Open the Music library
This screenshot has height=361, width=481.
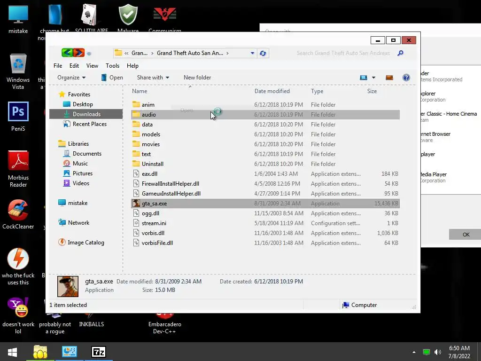(80, 163)
